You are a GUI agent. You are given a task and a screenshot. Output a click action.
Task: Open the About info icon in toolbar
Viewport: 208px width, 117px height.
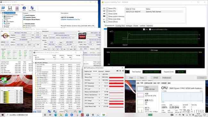pyautogui.click(x=24, y=9)
